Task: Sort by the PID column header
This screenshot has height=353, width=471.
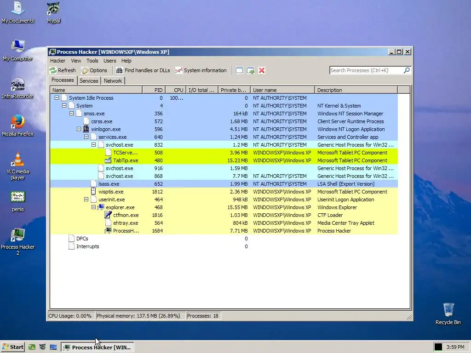Action: [x=154, y=90]
